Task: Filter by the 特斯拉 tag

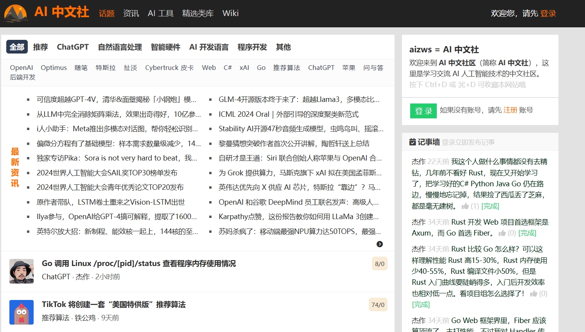Action: click(x=106, y=68)
